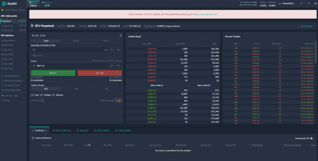The image size is (318, 161).
Task: Open 25 Sep 2020 options expiry
Action: pos(7,69)
